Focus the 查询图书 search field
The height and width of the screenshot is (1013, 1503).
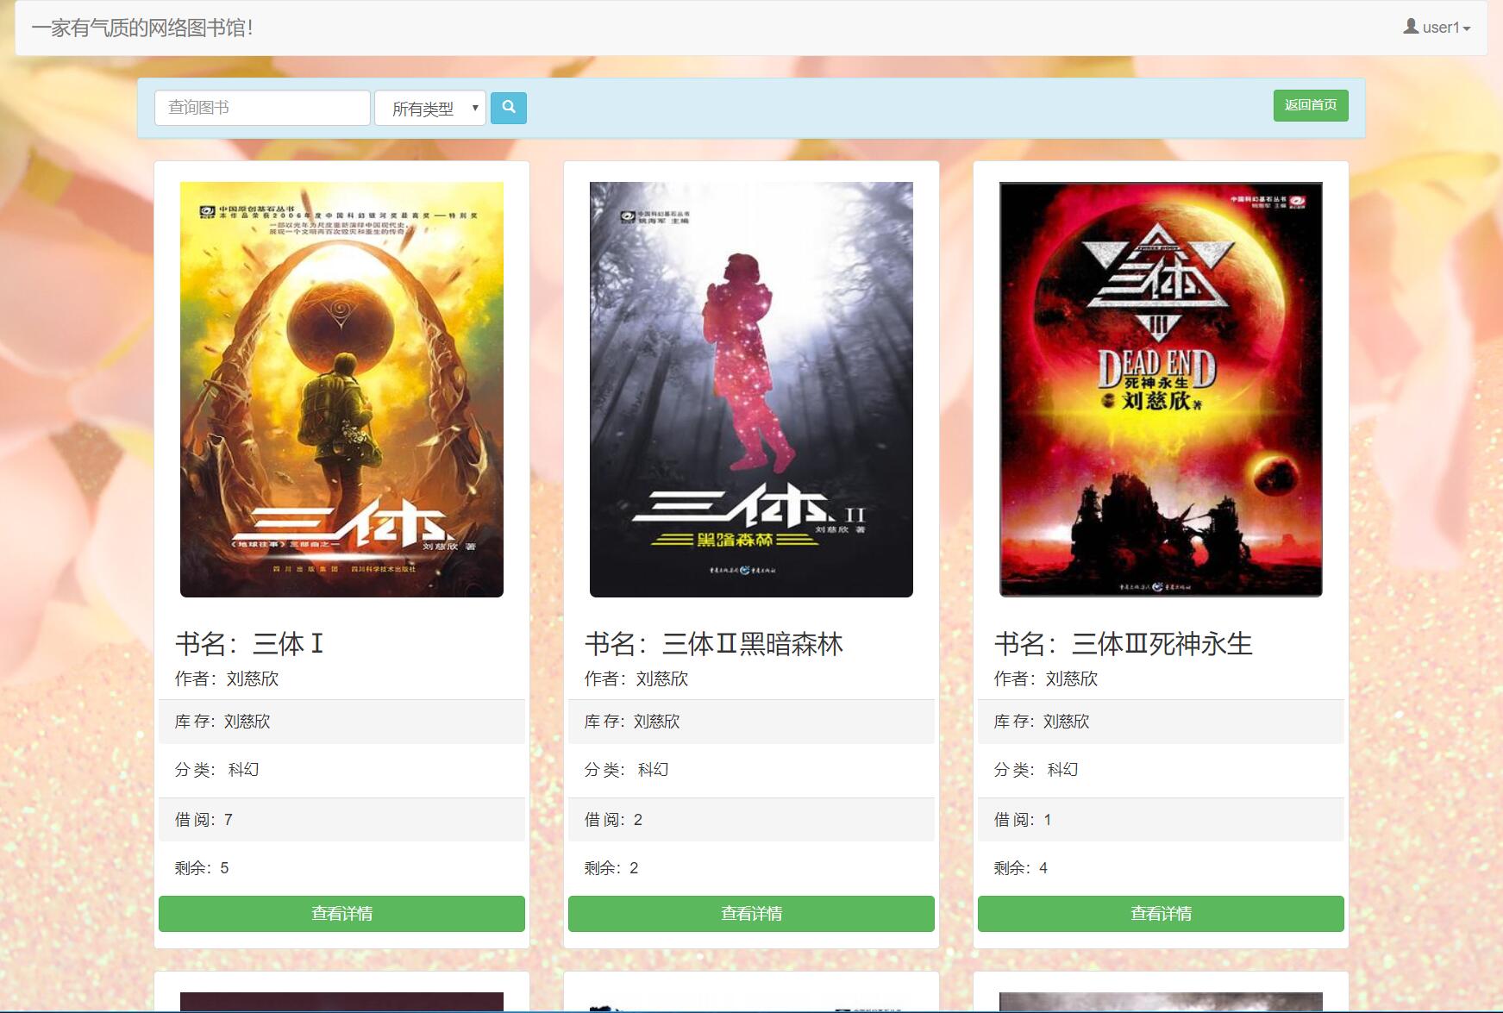tap(262, 108)
